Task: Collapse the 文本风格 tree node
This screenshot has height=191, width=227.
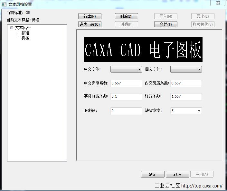Action: 12,28
